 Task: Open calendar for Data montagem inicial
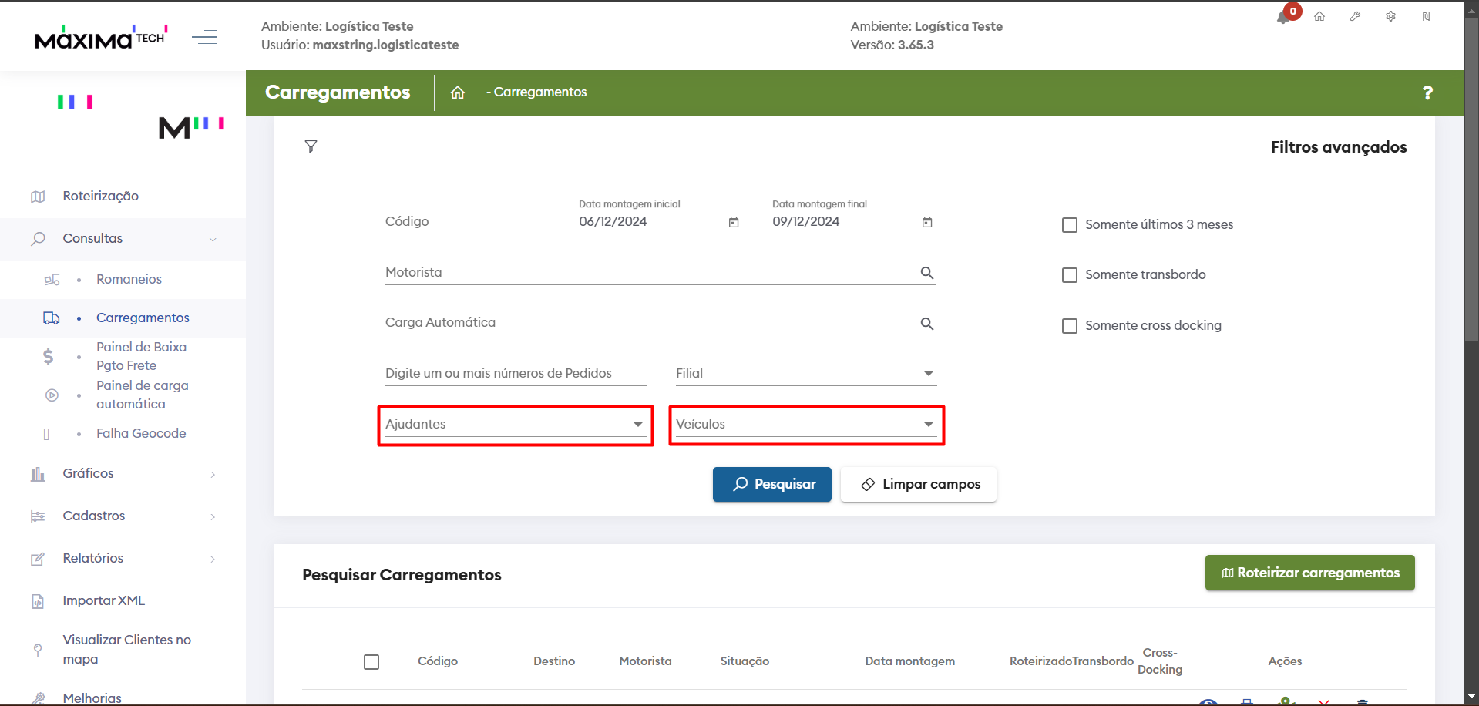pyautogui.click(x=734, y=223)
